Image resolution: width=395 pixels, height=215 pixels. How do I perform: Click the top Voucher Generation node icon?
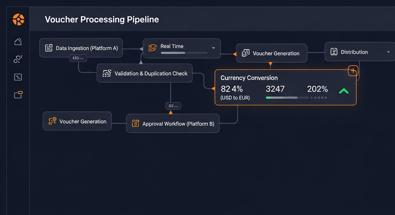tap(246, 53)
